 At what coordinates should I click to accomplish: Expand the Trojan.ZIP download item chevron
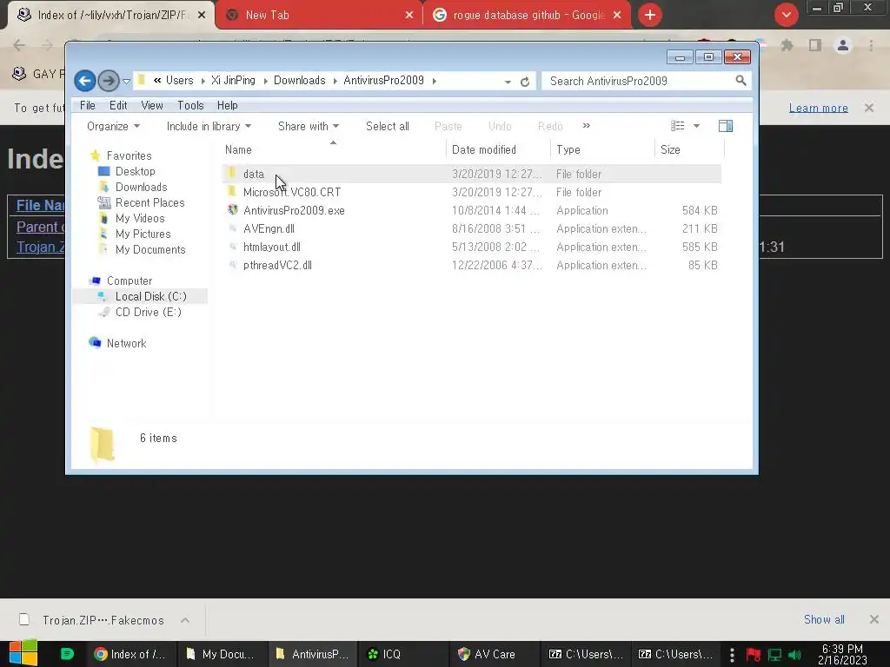tap(185, 620)
